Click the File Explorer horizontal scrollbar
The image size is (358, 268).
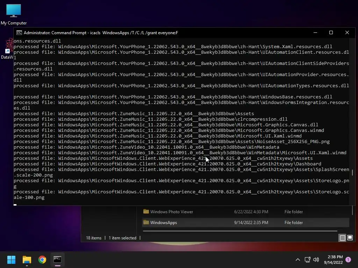(x=240, y=231)
